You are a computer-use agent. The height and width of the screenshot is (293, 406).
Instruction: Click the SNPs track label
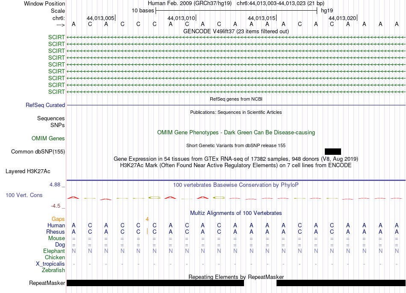click(x=58, y=125)
